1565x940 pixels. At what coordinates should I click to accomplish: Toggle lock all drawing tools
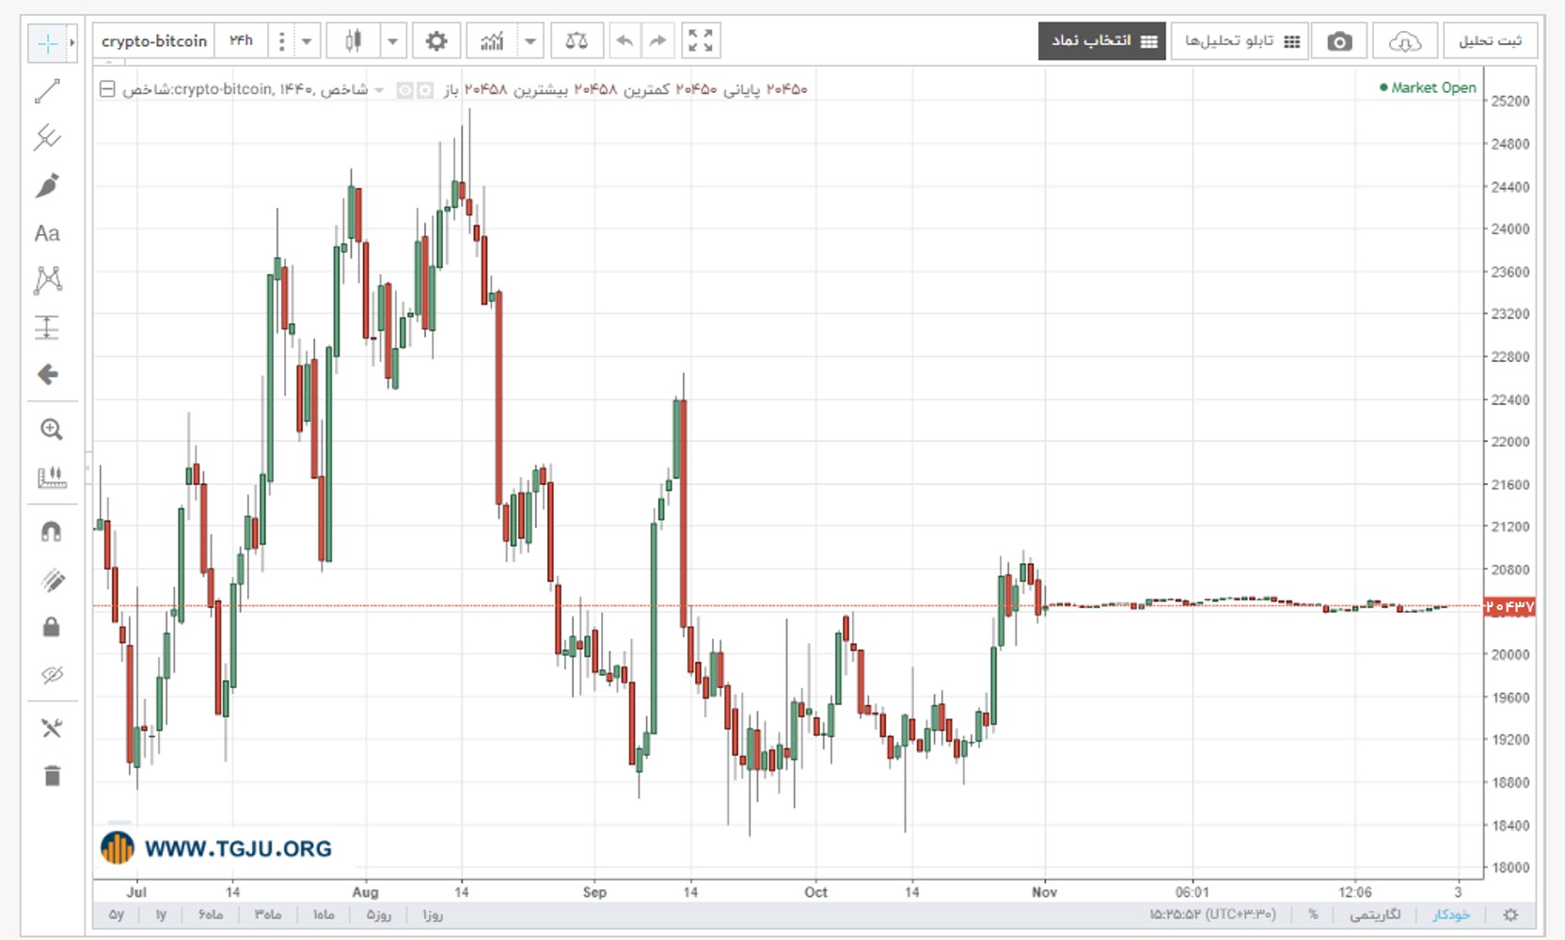[x=52, y=627]
